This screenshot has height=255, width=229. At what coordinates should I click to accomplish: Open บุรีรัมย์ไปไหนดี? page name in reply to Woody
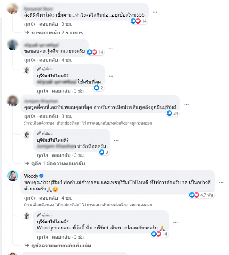tap(53, 221)
